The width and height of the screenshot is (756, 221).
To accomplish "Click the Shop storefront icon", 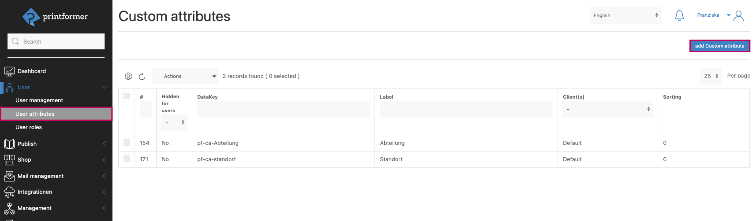I will pyautogui.click(x=9, y=160).
